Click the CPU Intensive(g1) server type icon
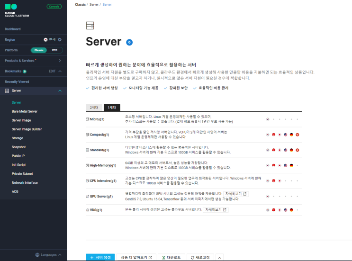This screenshot has width=352, height=261. point(88,180)
